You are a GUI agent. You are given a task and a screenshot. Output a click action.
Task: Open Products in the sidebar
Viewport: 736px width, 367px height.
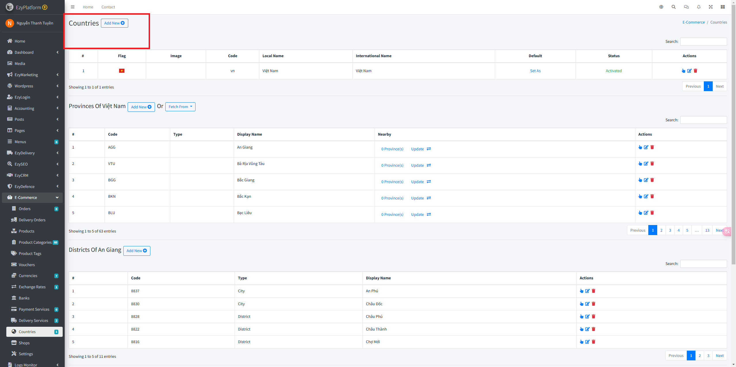tap(34, 231)
